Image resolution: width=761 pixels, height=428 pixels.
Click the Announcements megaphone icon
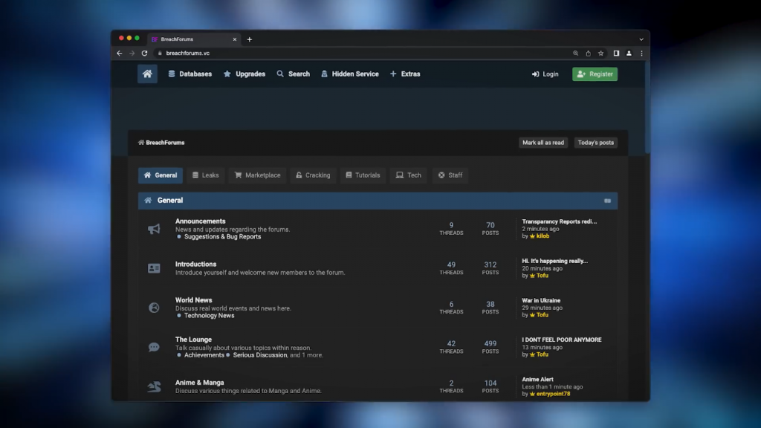click(154, 229)
